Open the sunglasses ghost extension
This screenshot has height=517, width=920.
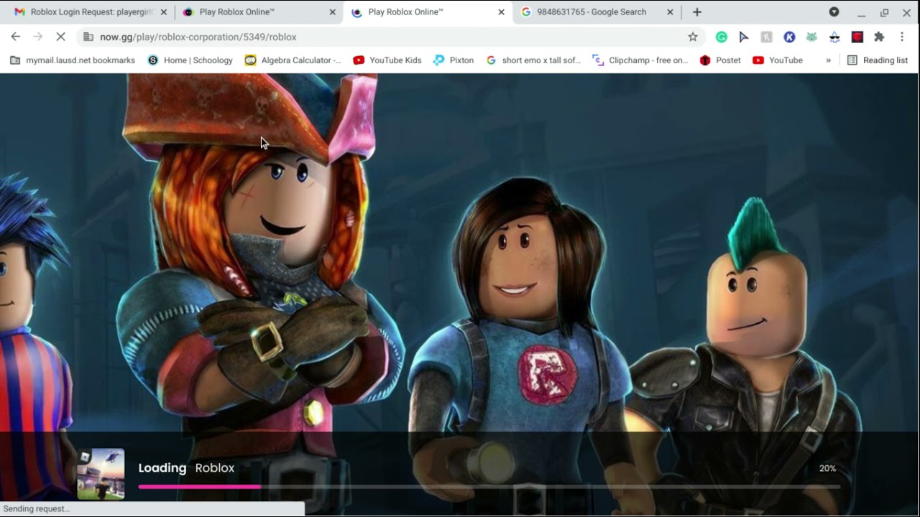pos(834,37)
